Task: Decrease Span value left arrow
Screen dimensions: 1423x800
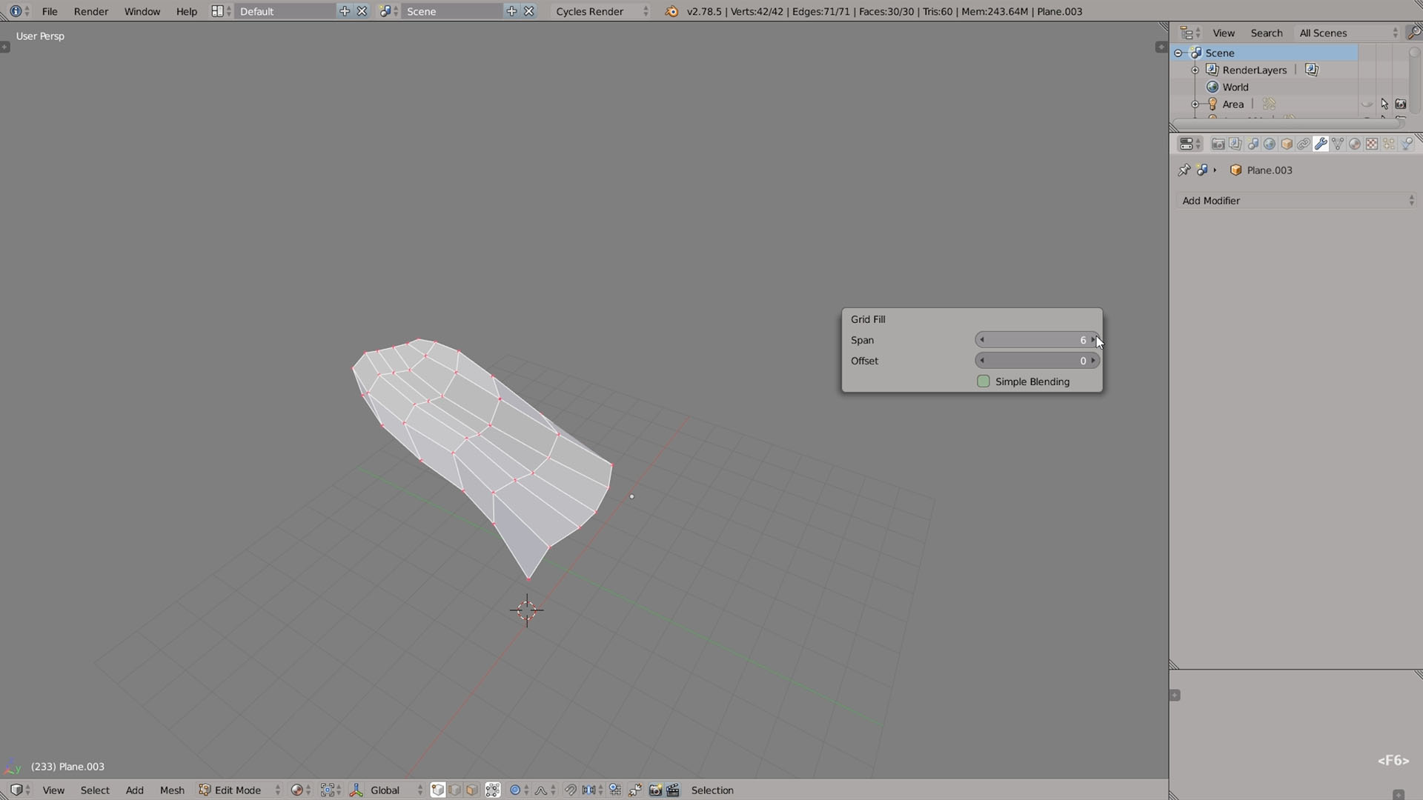Action: 982,340
